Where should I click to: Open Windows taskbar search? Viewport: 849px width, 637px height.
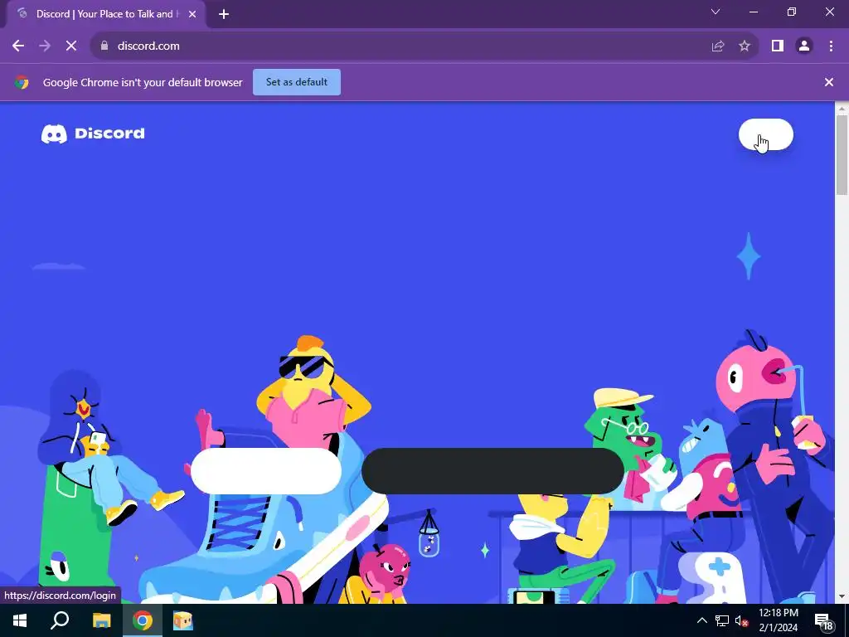coord(60,620)
